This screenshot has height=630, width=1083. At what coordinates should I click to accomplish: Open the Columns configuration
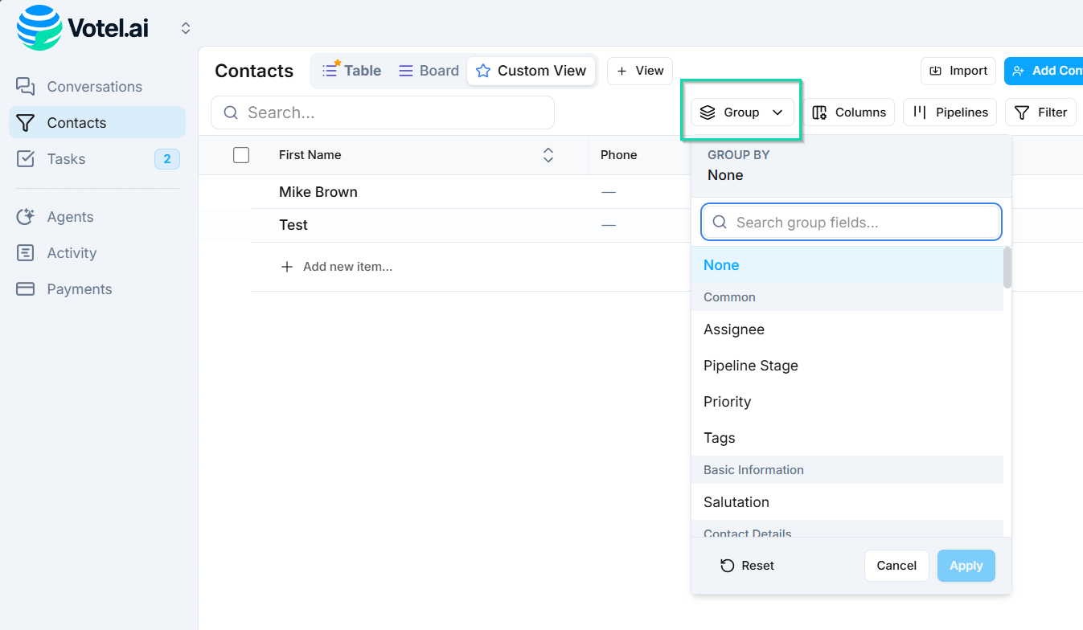point(849,112)
